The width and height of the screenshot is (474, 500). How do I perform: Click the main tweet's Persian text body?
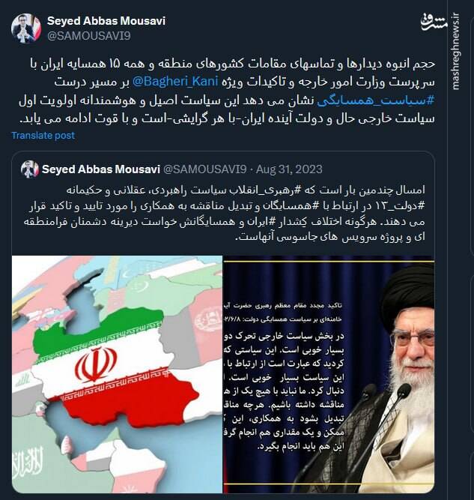pyautogui.click(x=227, y=91)
